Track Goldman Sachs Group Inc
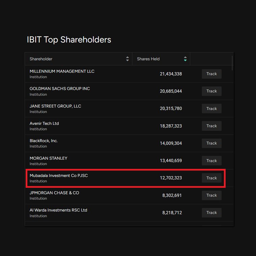This screenshot has height=256, width=256. pyautogui.click(x=212, y=91)
